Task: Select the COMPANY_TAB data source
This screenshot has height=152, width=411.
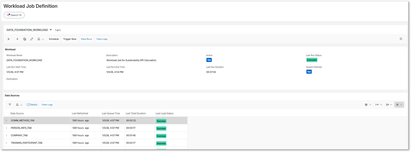Action: (19, 136)
